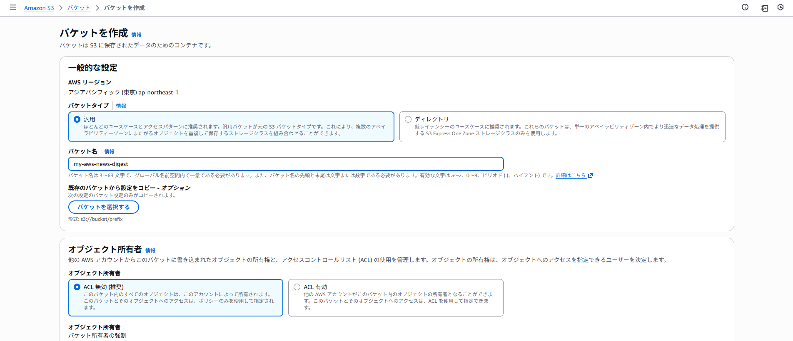The height and width of the screenshot is (341, 793).
Task: Click external link icon after 詳細はこちら
Action: (591, 175)
